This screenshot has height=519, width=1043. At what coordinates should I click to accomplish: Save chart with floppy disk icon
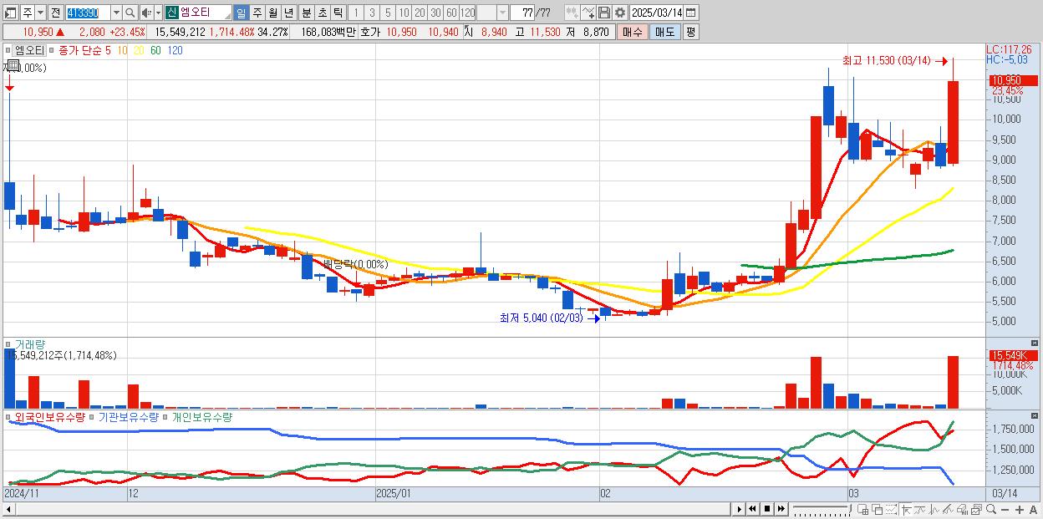click(x=603, y=13)
